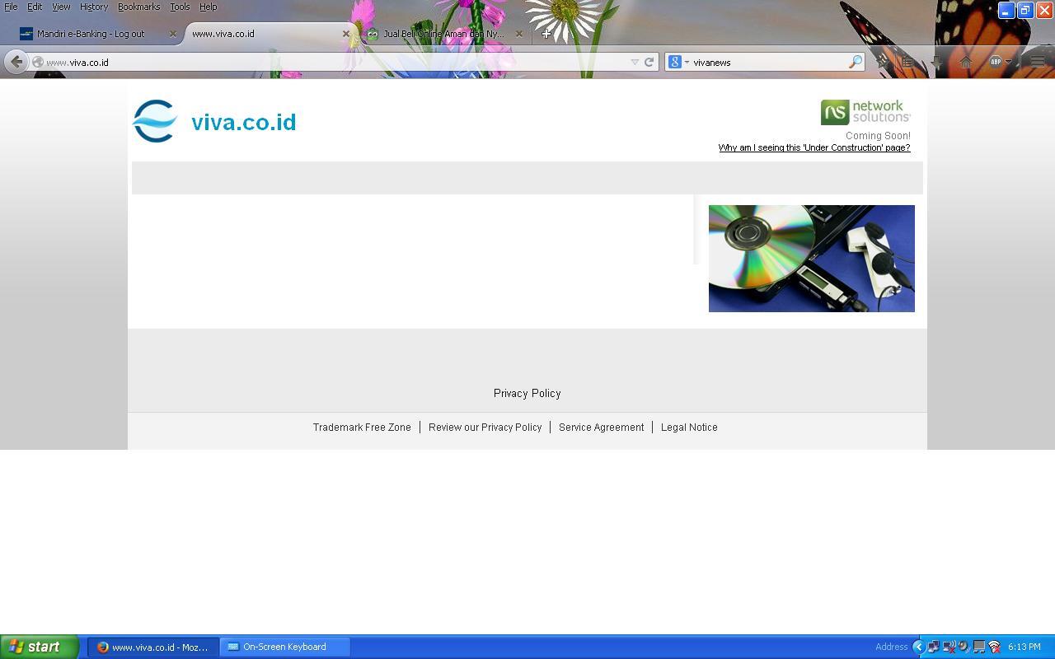This screenshot has width=1055, height=659.
Task: Expand hidden tray icons chevron
Action: pos(918,647)
